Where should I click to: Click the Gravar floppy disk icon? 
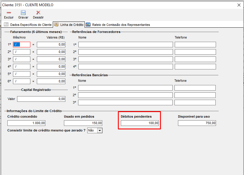(x=23, y=13)
